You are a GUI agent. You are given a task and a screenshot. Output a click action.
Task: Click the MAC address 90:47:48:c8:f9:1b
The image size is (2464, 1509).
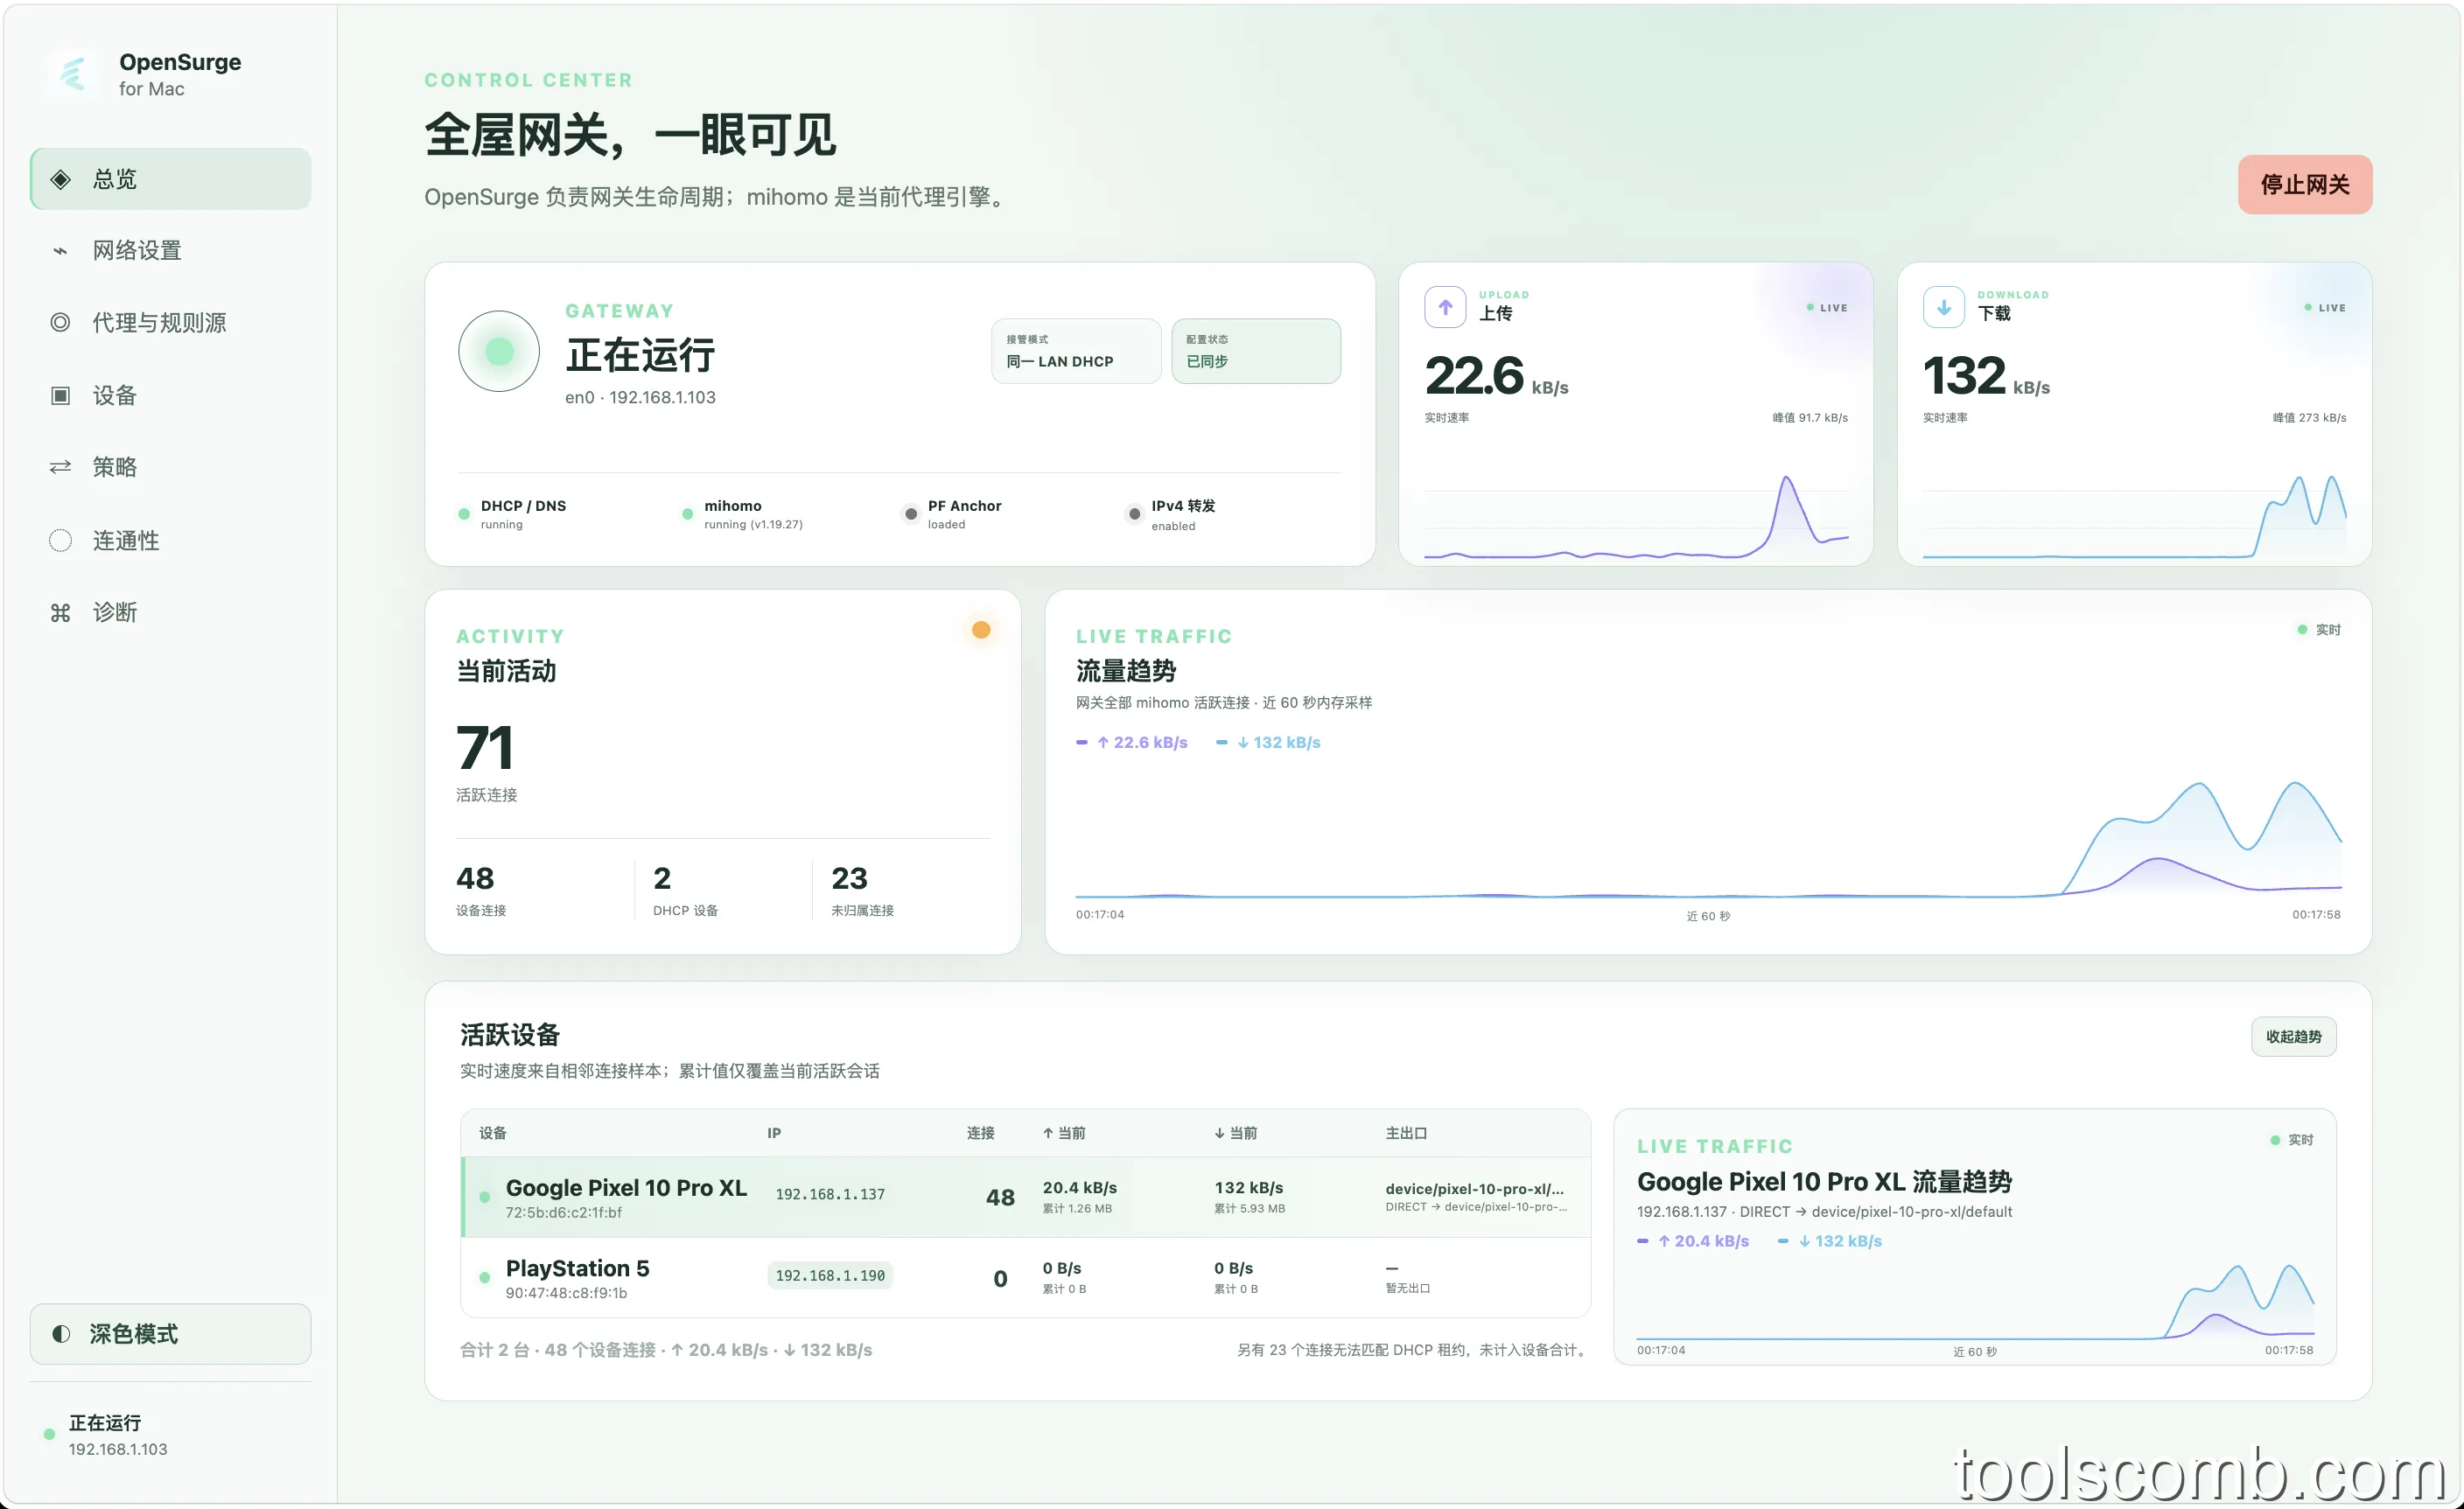(566, 1293)
